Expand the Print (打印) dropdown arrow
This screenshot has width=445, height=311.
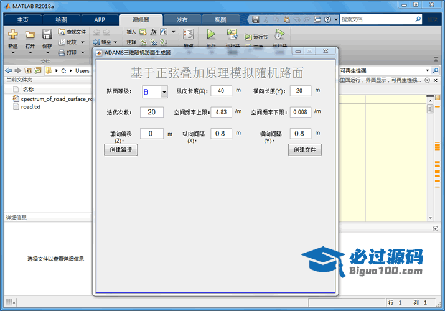pyautogui.click(x=83, y=52)
